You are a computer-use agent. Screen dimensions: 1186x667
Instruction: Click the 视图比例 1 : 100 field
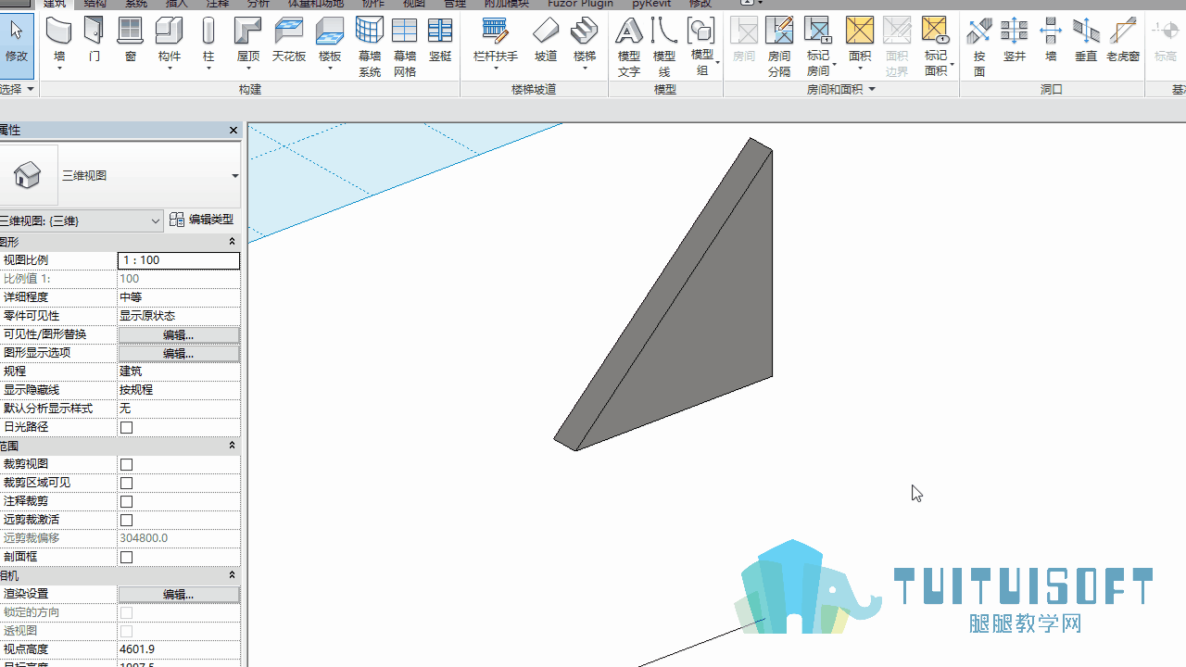179,260
